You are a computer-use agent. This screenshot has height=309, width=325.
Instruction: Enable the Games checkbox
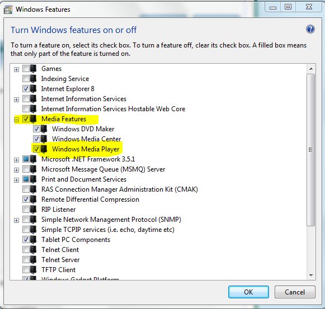coord(26,68)
